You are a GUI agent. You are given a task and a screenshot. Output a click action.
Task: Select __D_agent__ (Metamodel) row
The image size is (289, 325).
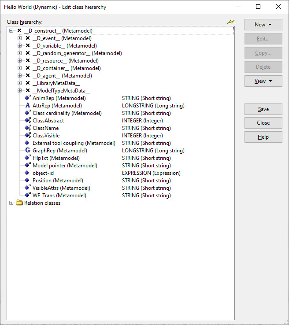point(62,75)
